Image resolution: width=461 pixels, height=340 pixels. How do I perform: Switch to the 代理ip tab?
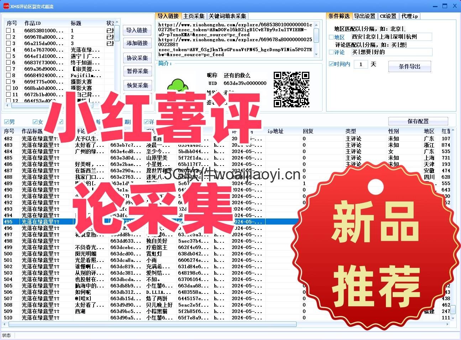tap(409, 16)
